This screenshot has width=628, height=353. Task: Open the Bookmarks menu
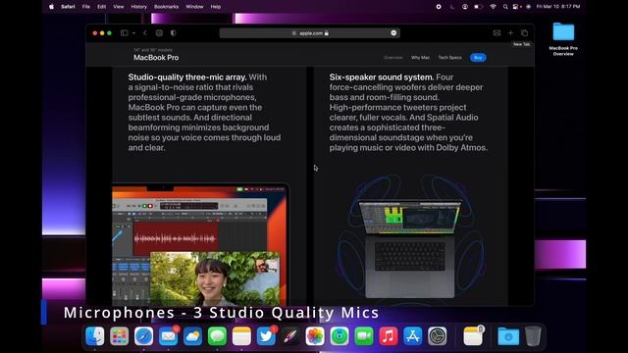coord(166,7)
